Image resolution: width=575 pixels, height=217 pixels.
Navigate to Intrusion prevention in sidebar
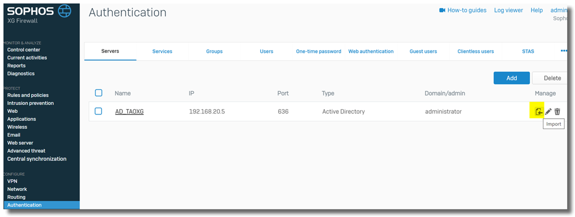[31, 103]
